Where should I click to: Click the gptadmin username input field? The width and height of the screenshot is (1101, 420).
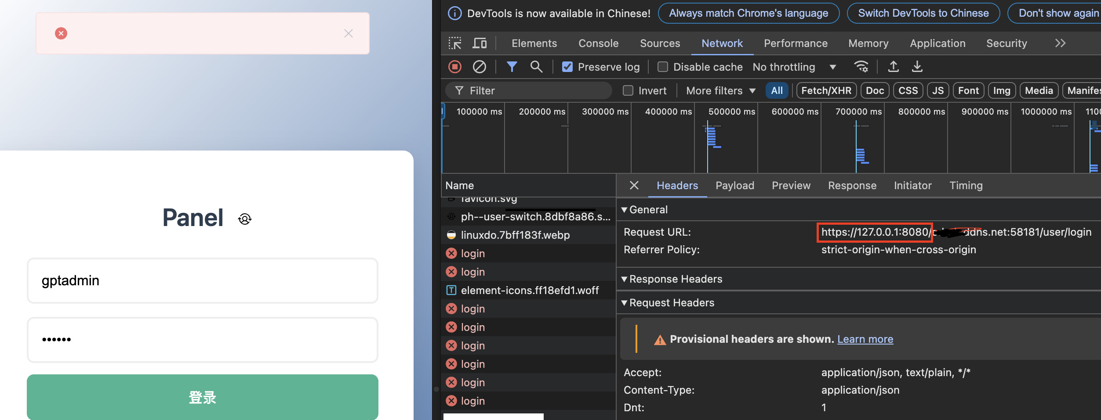coord(203,280)
